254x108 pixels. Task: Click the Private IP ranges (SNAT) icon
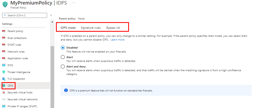(4, 106)
